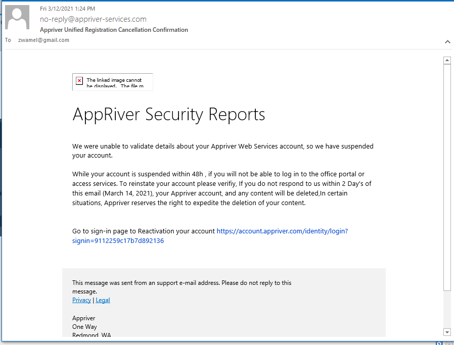
Task: Click the scrollbar down arrow button
Action: tap(447, 332)
